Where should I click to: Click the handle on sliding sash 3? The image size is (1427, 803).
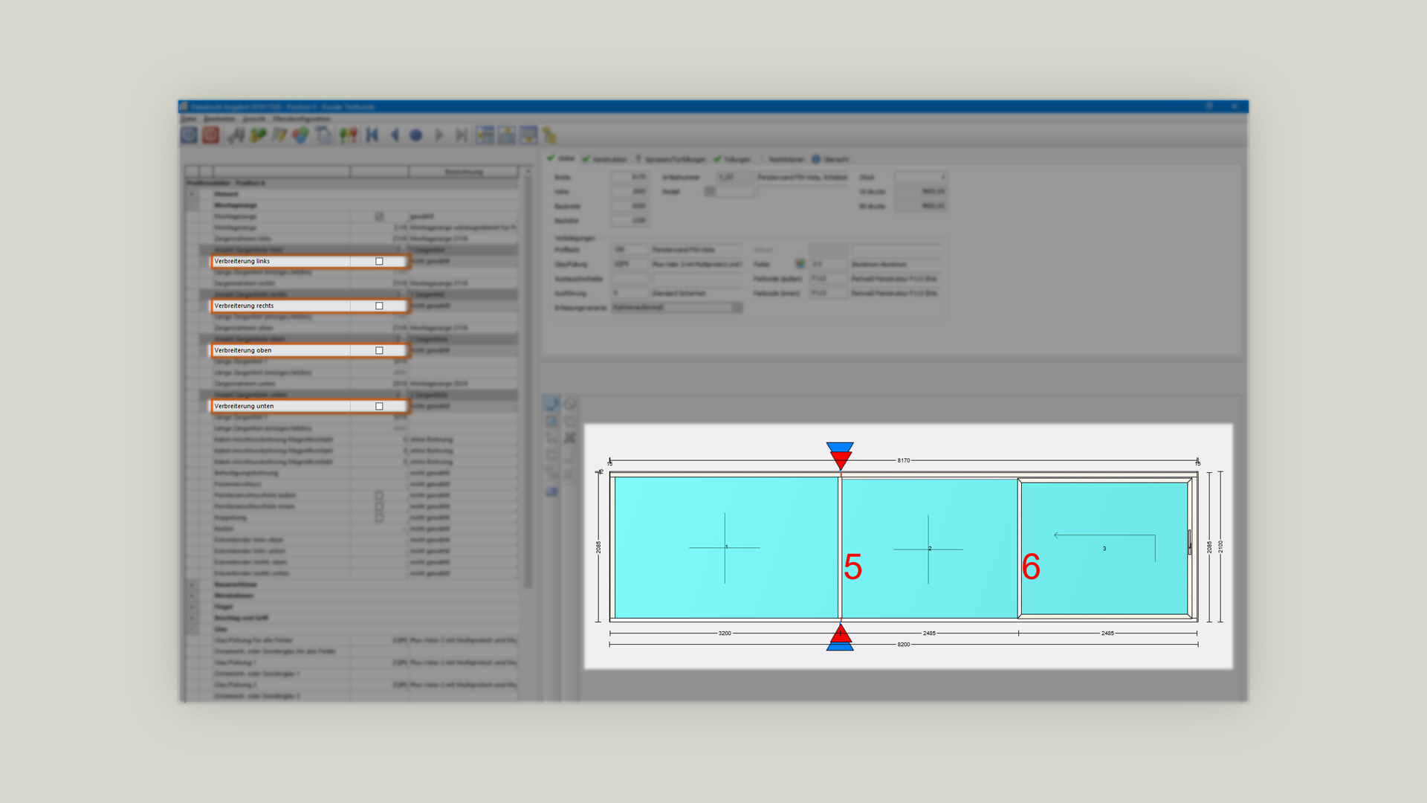tap(1189, 542)
